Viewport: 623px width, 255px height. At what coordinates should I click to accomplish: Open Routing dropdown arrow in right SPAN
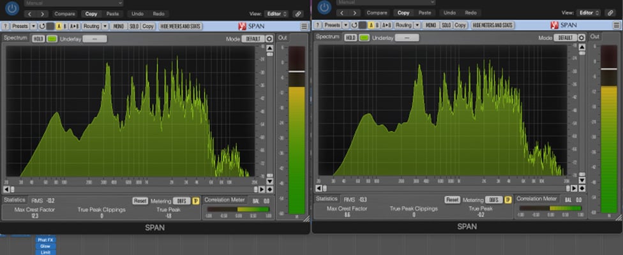[x=417, y=25]
